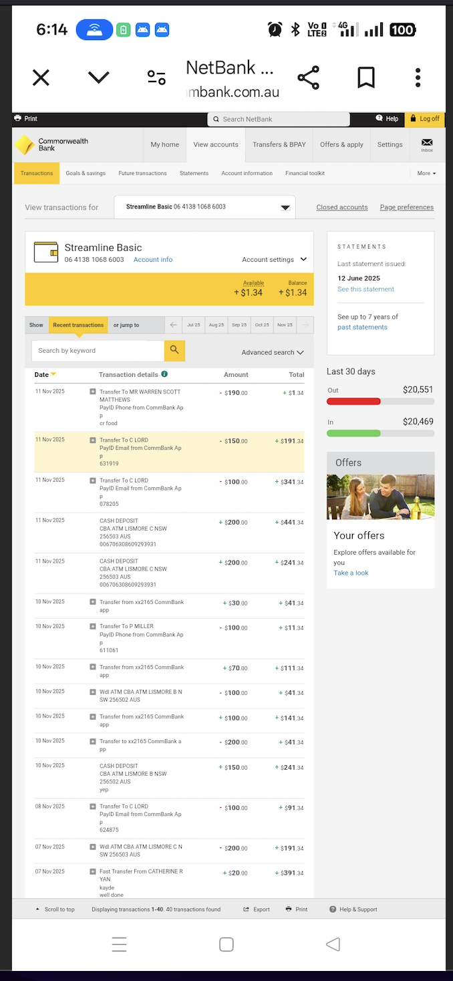This screenshot has width=453, height=981.
Task: Open Page preferences link
Action: (x=407, y=207)
